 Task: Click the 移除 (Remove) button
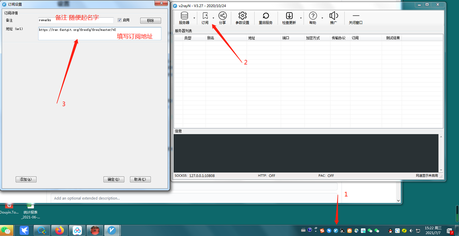(x=150, y=20)
